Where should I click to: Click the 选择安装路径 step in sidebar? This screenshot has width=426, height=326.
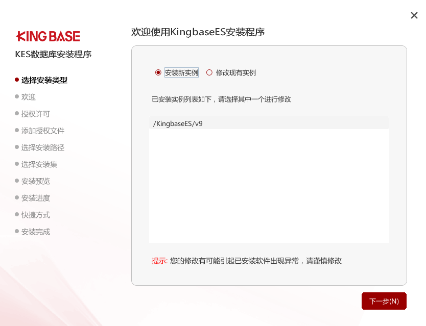[x=43, y=147]
